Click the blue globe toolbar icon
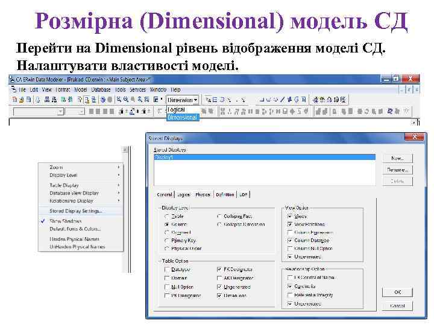This screenshot has height=326, width=434. [103, 100]
